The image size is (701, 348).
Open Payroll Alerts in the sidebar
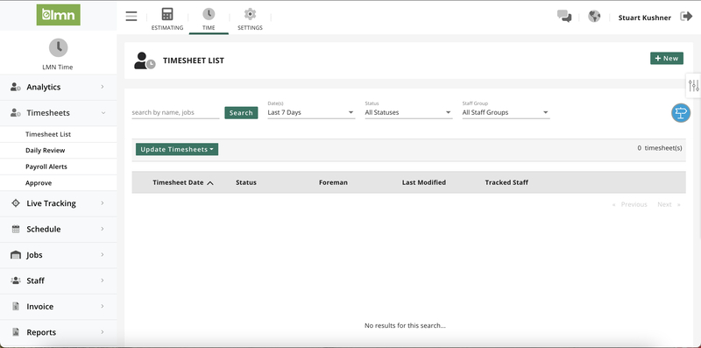(46, 167)
